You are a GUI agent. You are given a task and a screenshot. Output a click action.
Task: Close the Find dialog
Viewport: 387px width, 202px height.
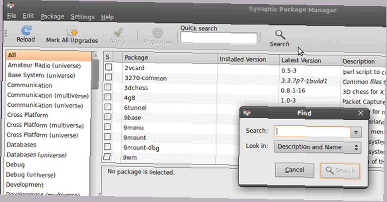(361, 113)
